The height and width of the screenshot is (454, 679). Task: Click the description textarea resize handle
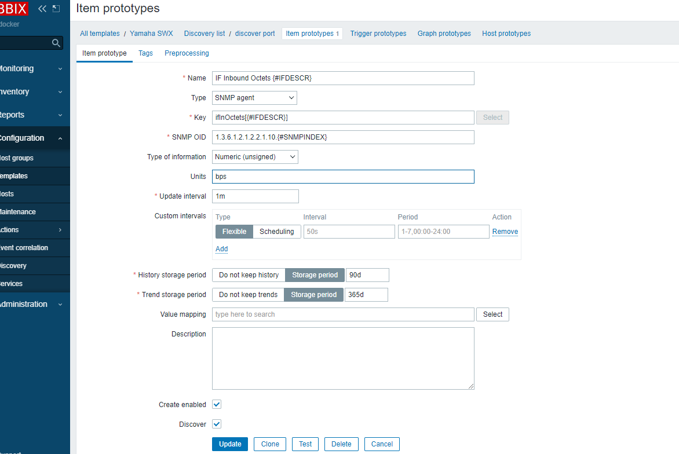point(470,386)
